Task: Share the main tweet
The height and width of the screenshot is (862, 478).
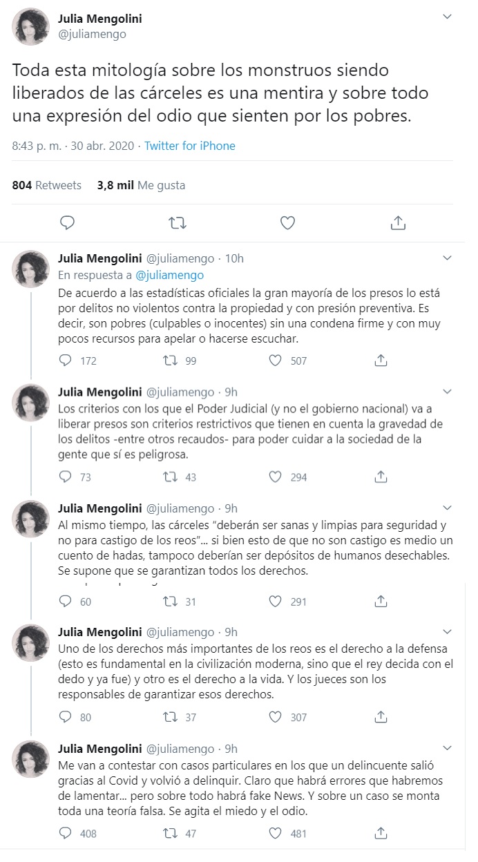Action: pos(398,222)
